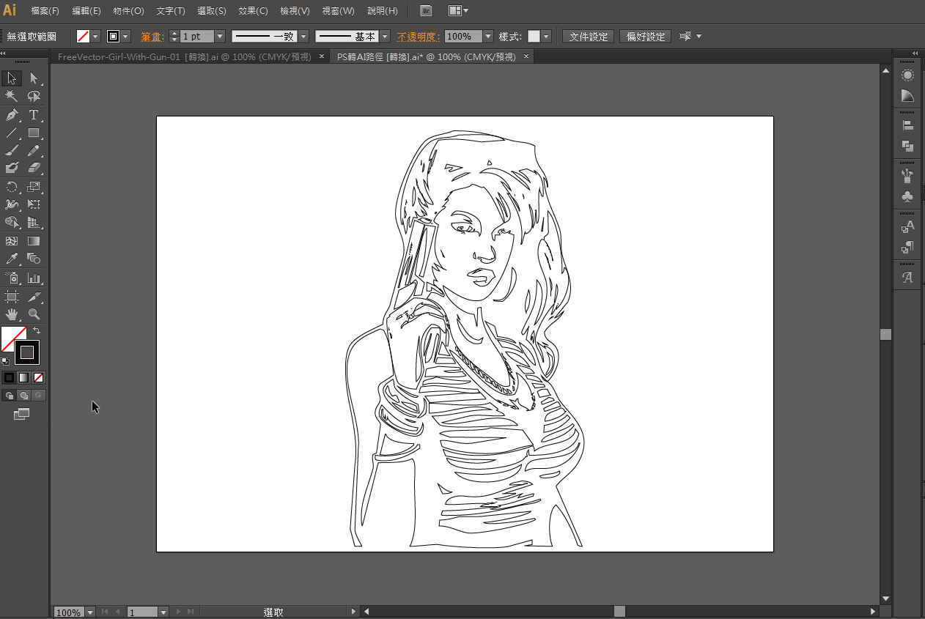The image size is (925, 619).
Task: Select the Blob Brush tool
Action: pos(12,168)
